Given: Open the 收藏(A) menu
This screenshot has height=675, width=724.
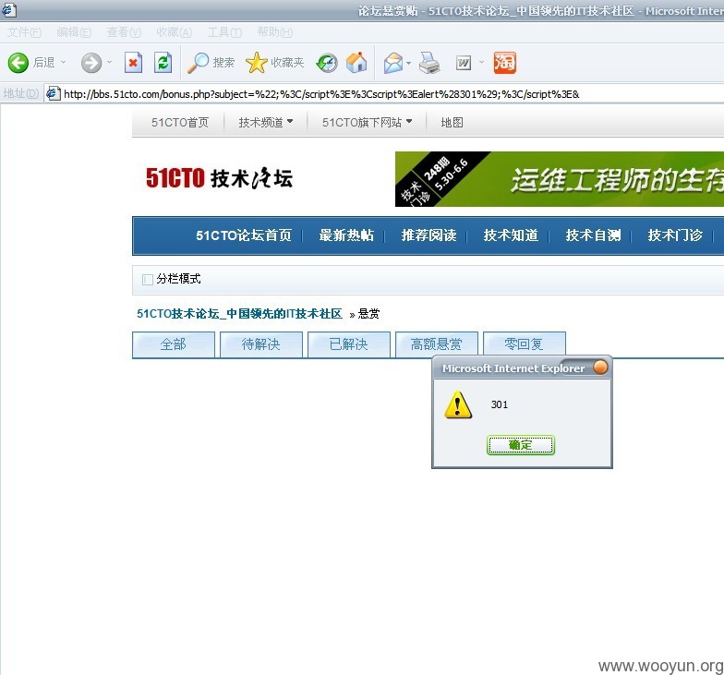Looking at the screenshot, I should (174, 31).
